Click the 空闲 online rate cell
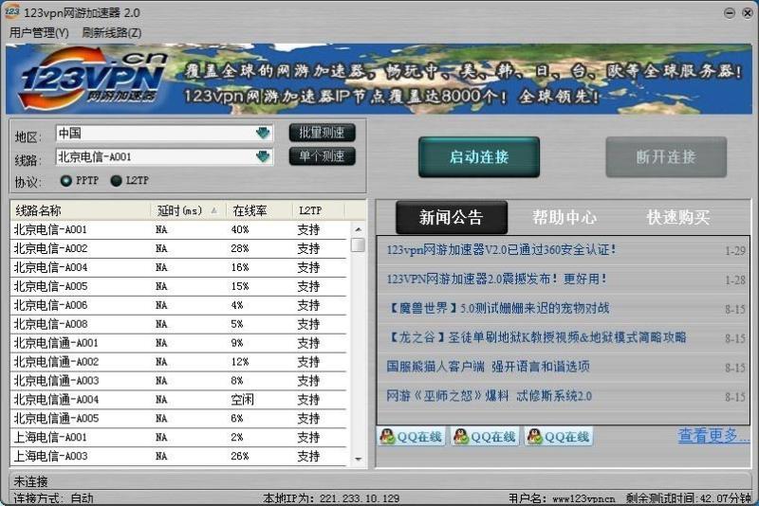The image size is (759, 506). [242, 399]
